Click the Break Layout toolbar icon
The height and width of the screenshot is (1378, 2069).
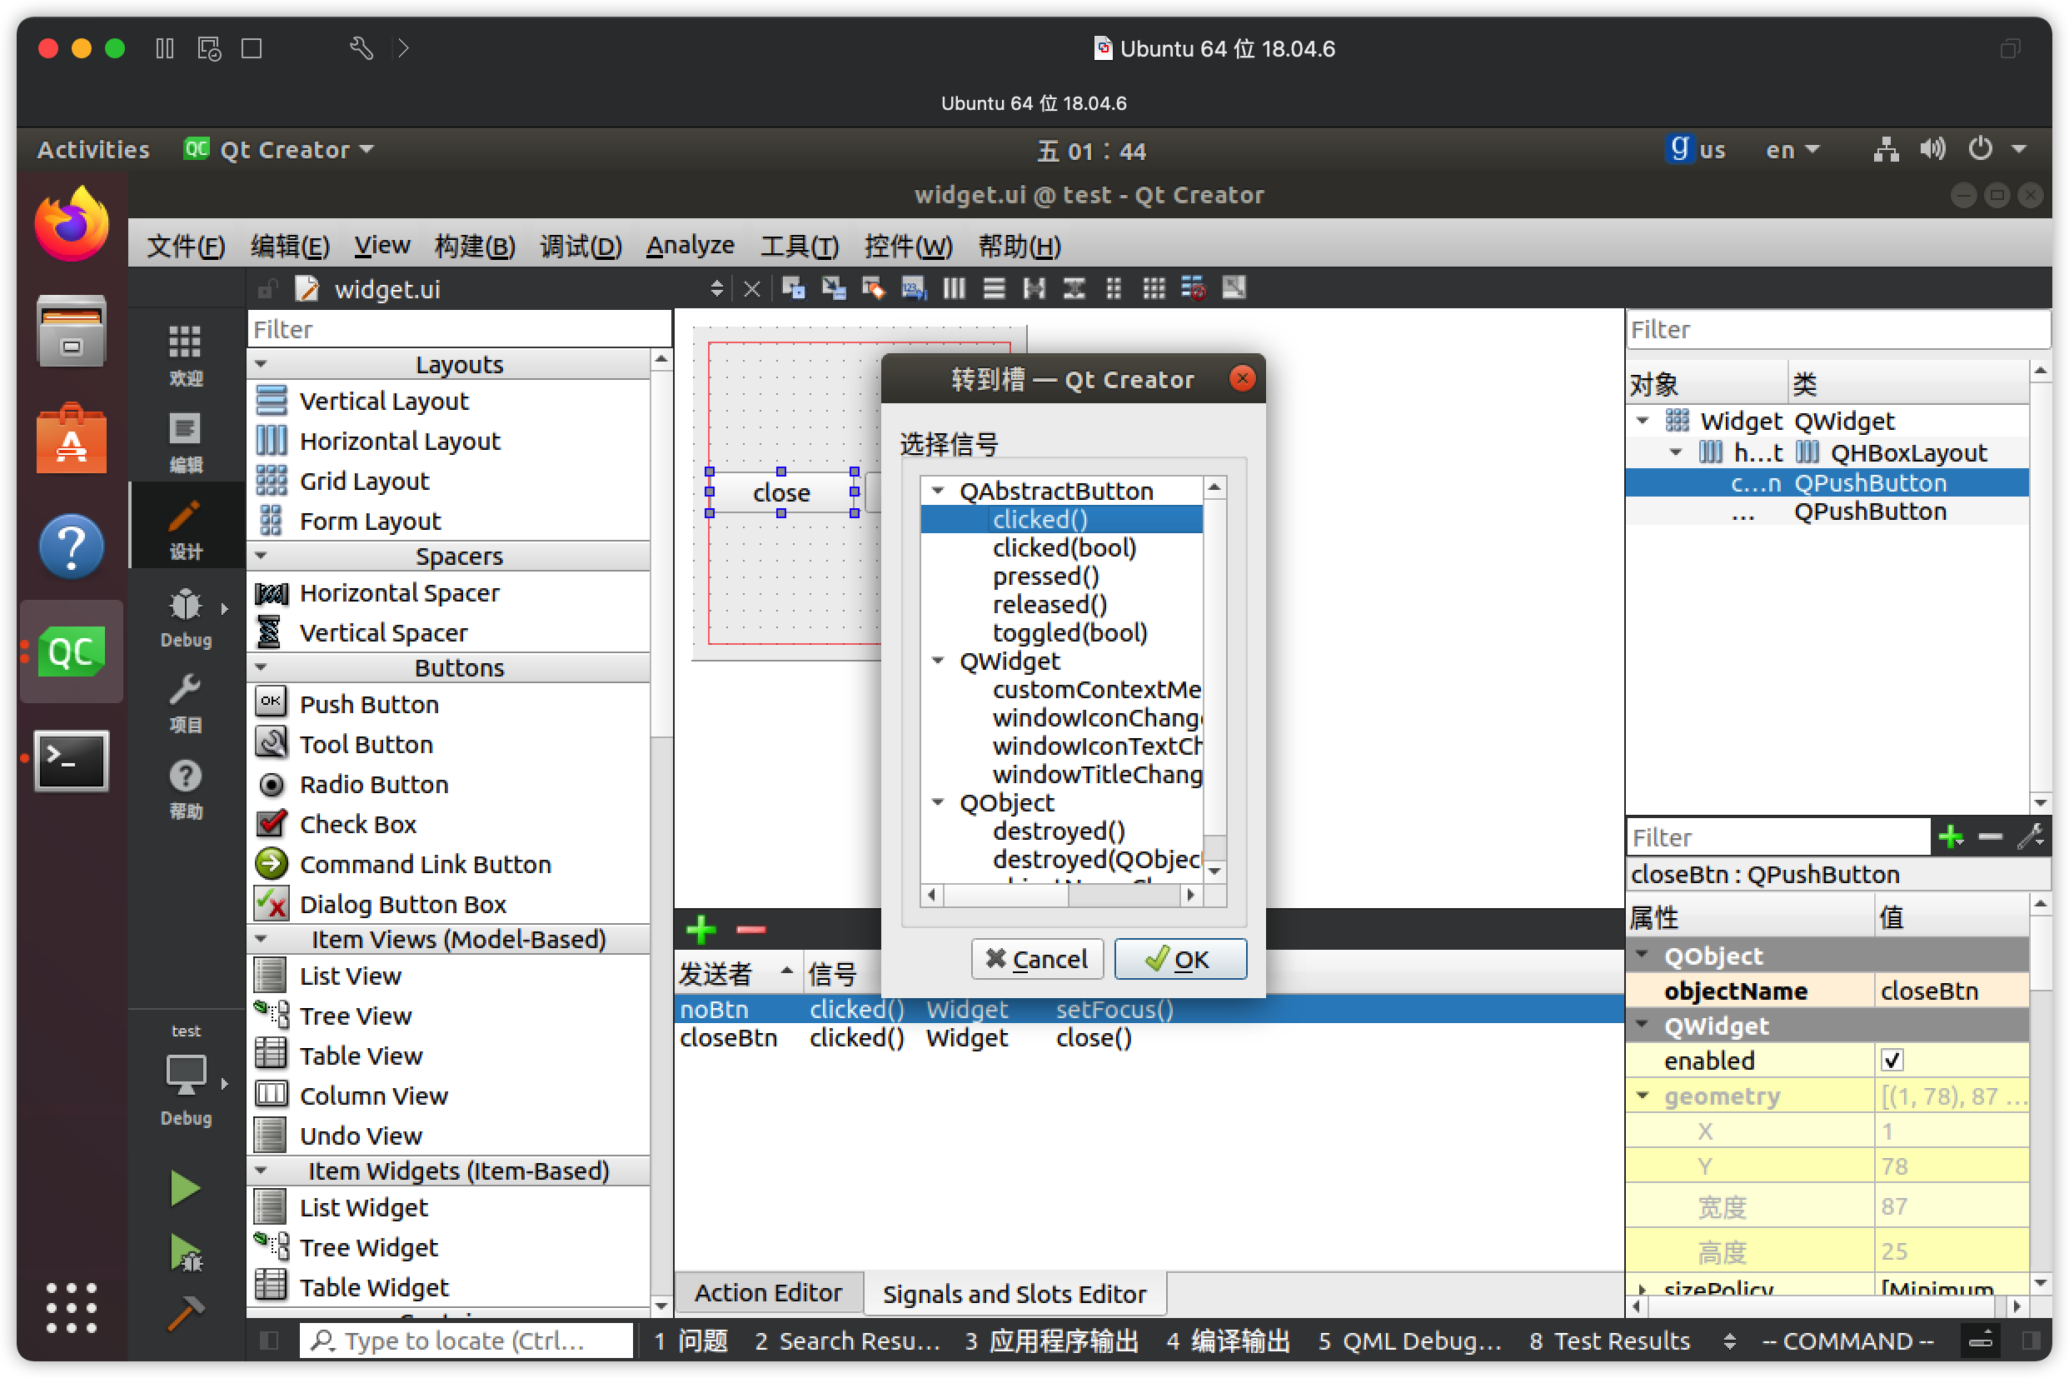1193,288
